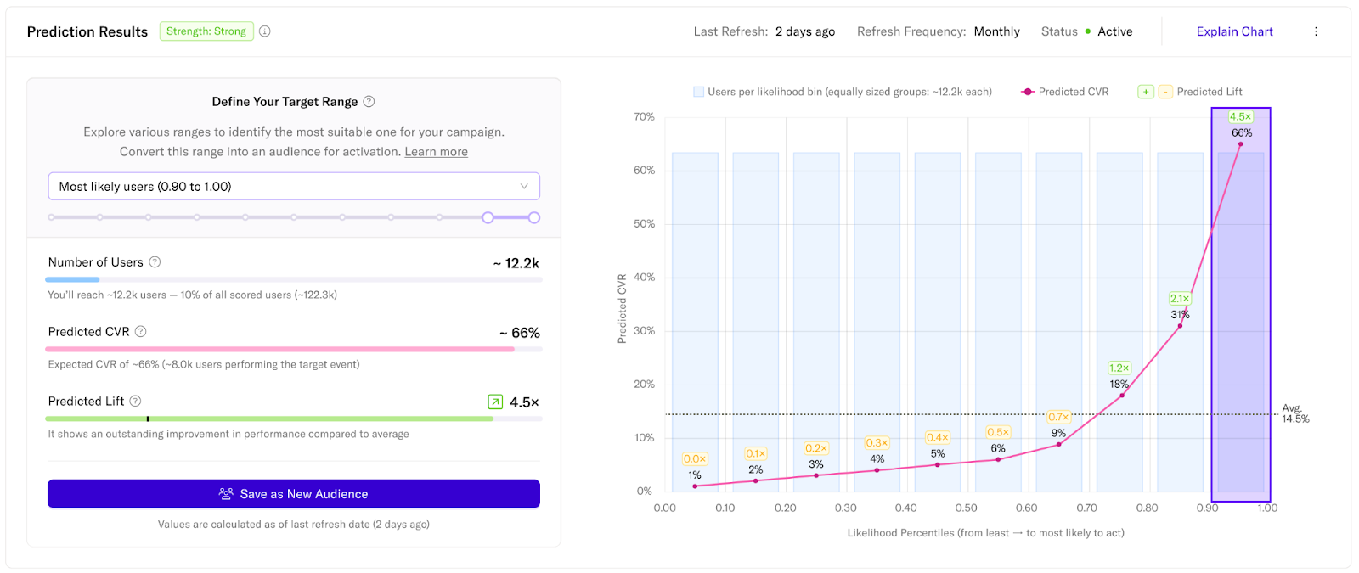Screen dimensions: 1359x573
Task: Click the Number of Users help icon
Action: [155, 262]
